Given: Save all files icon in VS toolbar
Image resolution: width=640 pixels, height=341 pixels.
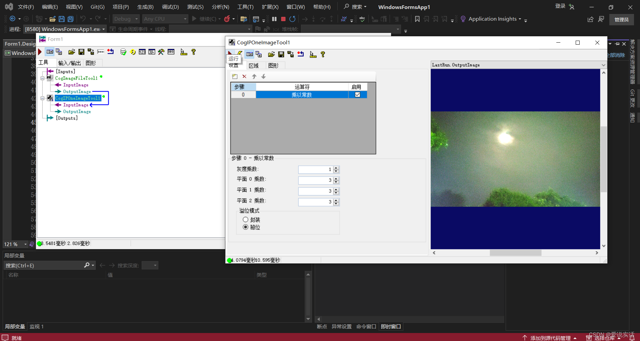Looking at the screenshot, I should pyautogui.click(x=70, y=19).
